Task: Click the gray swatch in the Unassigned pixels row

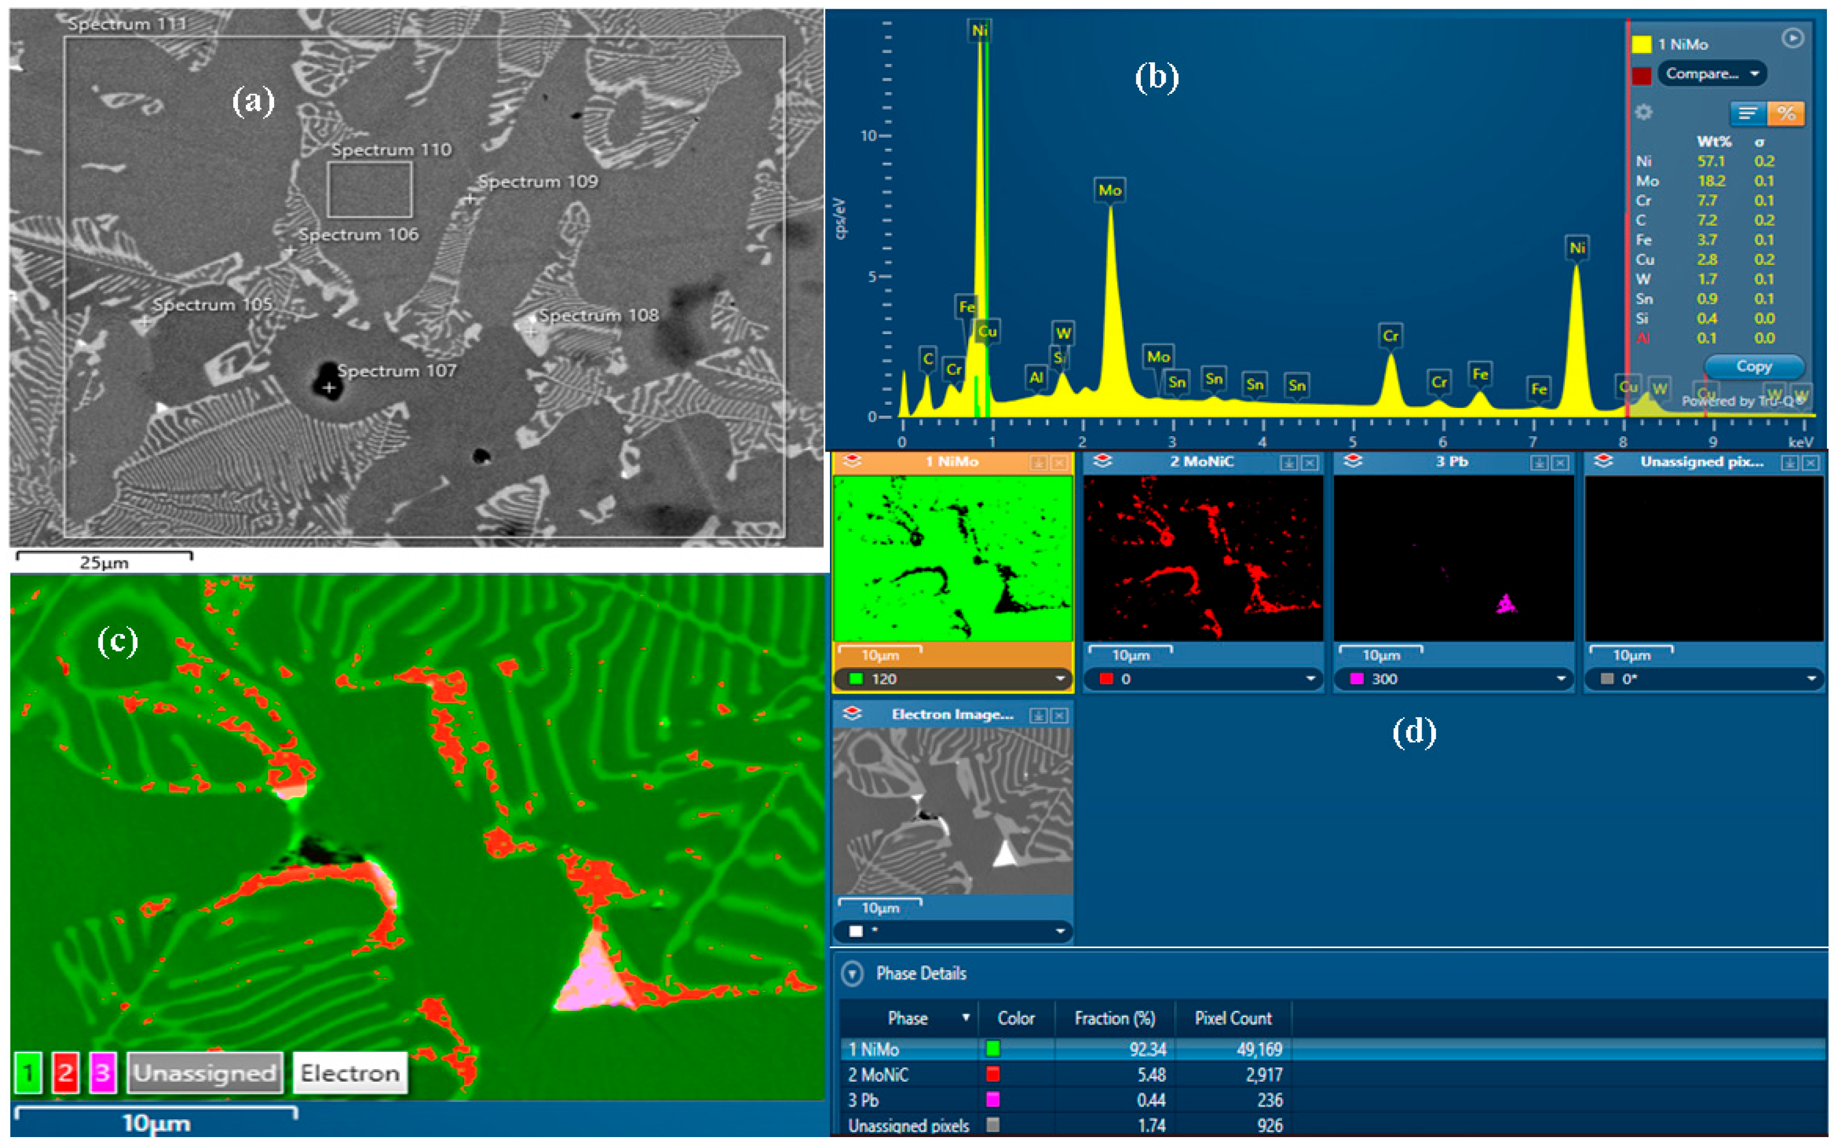Action: 993,1125
